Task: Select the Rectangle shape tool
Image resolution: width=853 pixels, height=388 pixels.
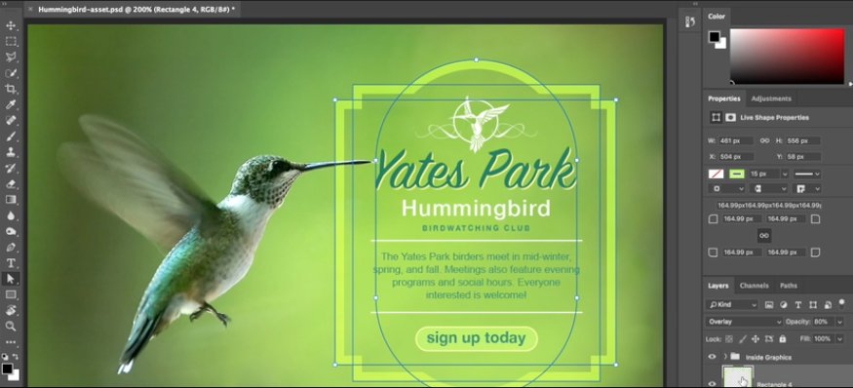Action: click(11, 294)
